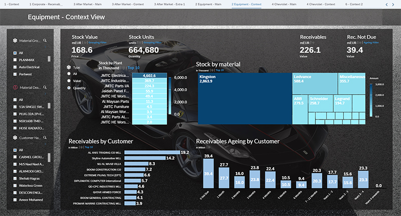This screenshot has height=216, width=401.
Task: Click the small icon under Receivables Ageing by Customer
Action: [x=209, y=147]
